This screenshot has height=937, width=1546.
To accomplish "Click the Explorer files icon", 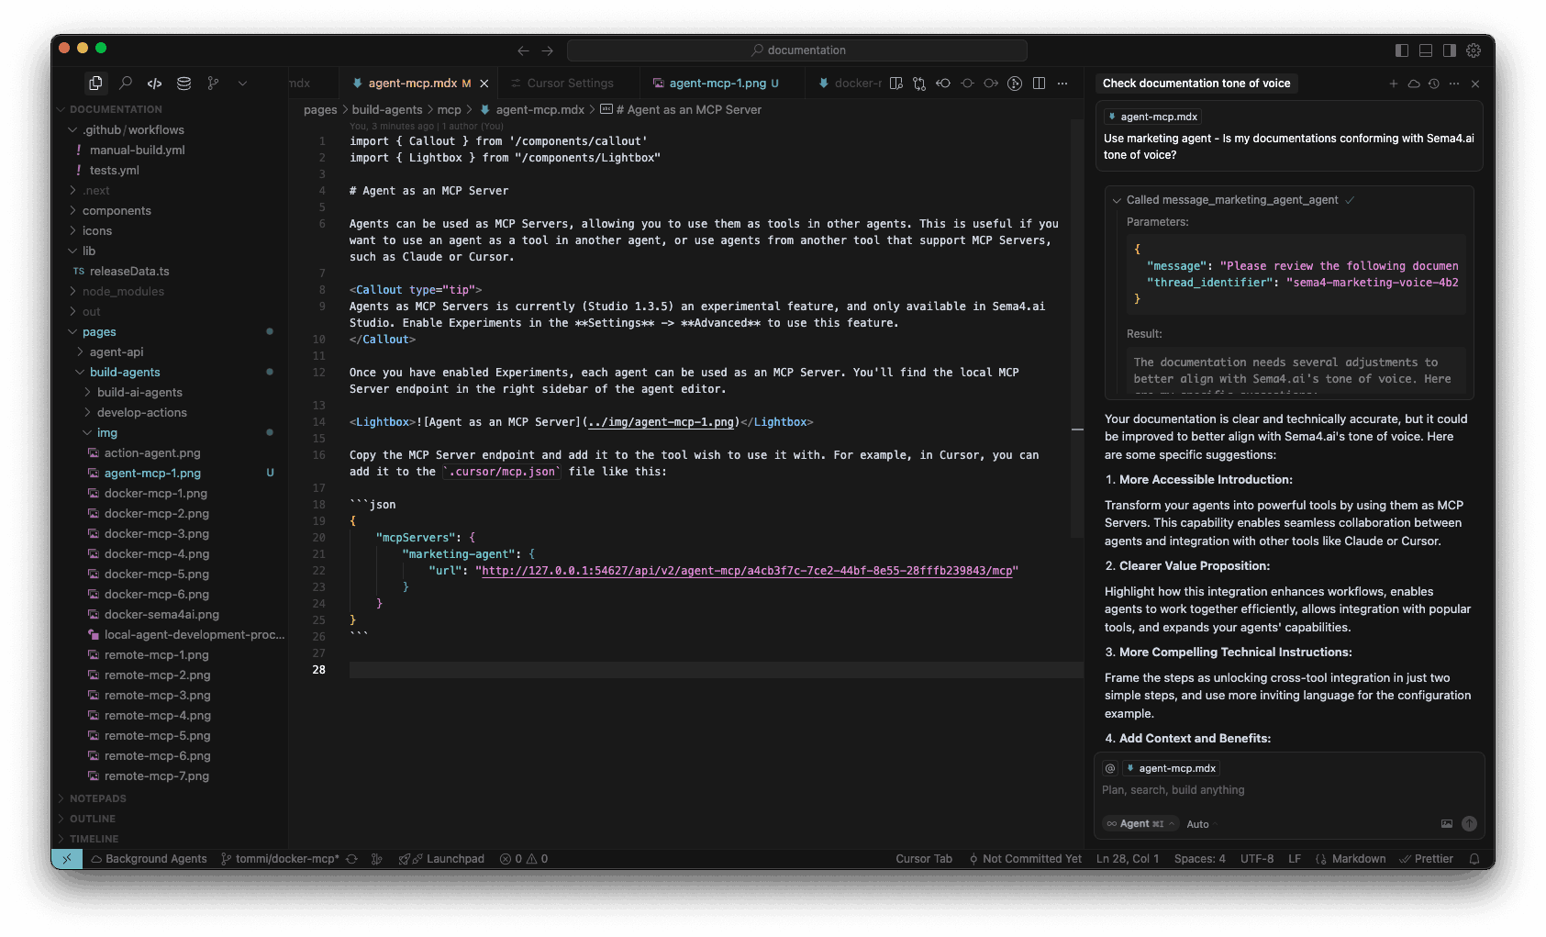I will pos(95,84).
